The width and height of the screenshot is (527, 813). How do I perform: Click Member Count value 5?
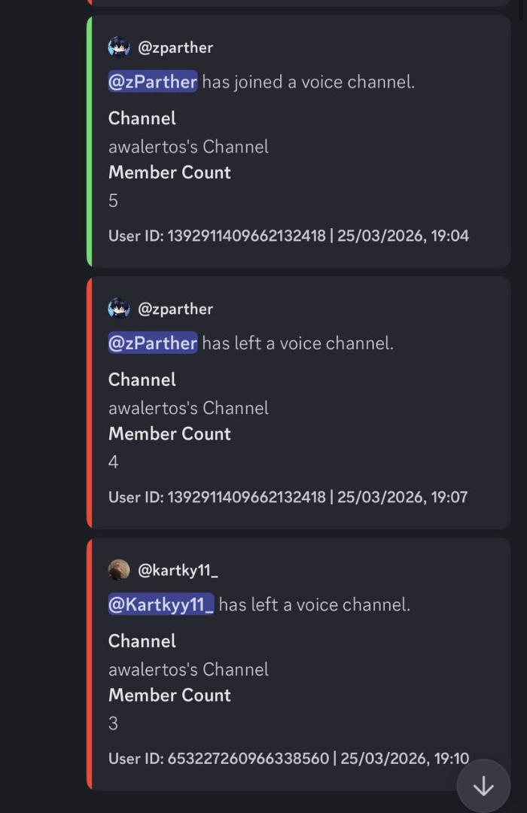(x=114, y=200)
